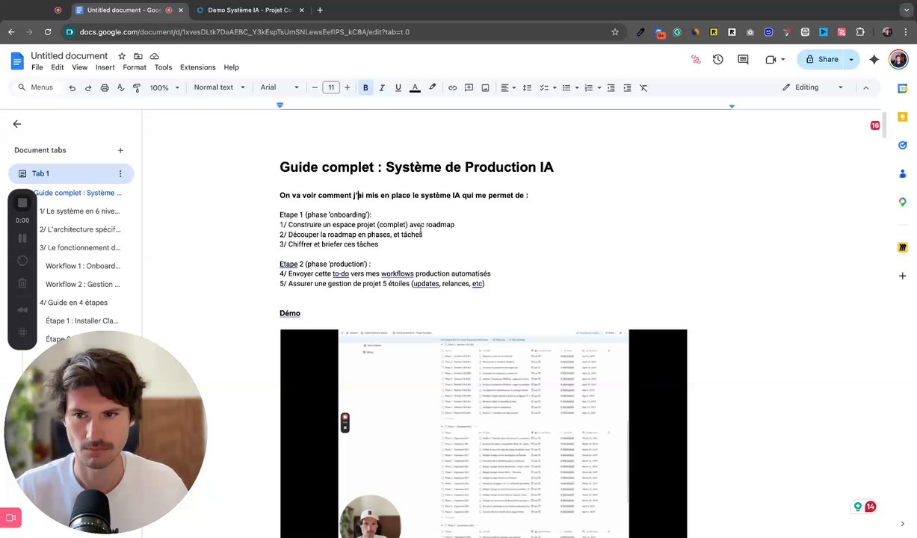This screenshot has width=917, height=538.
Task: Select the font size field showing 11
Action: pos(331,87)
